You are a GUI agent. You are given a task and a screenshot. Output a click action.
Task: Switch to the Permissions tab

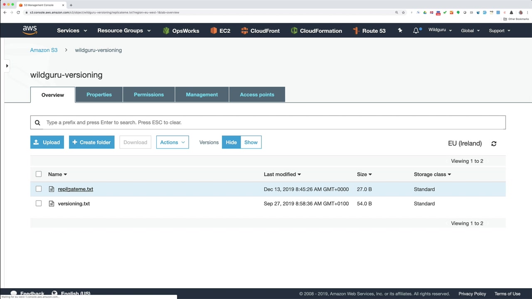pos(149,95)
